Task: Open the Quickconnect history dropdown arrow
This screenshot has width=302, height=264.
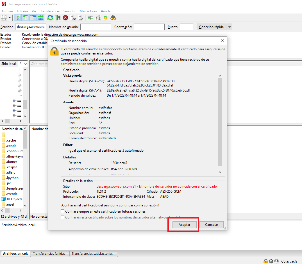Action: [230, 27]
